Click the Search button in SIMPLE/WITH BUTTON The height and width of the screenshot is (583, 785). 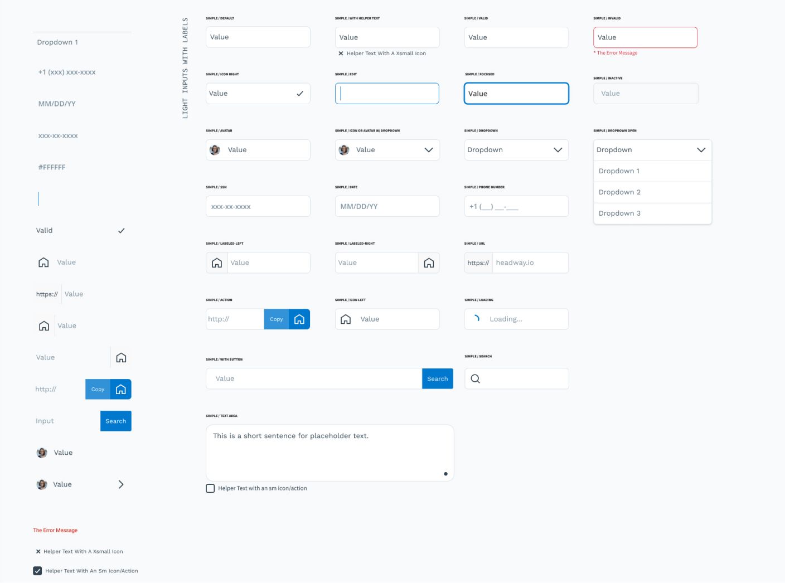tap(437, 378)
